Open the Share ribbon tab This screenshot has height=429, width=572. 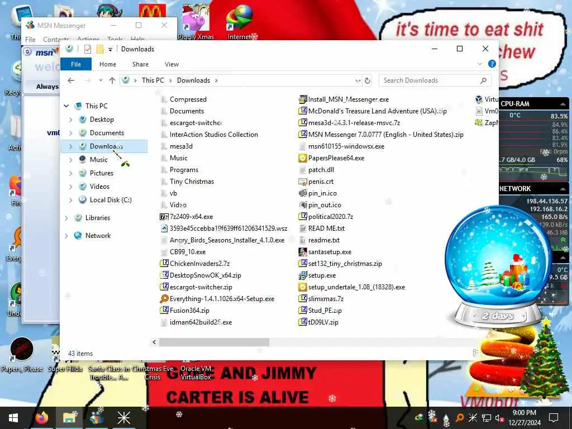(140, 64)
